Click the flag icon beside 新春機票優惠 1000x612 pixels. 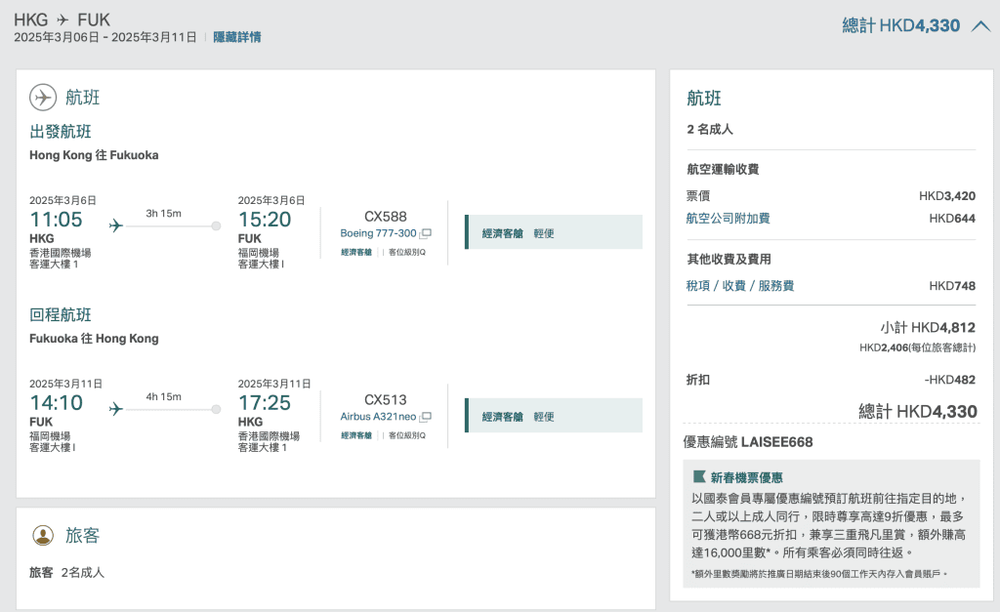tap(699, 477)
